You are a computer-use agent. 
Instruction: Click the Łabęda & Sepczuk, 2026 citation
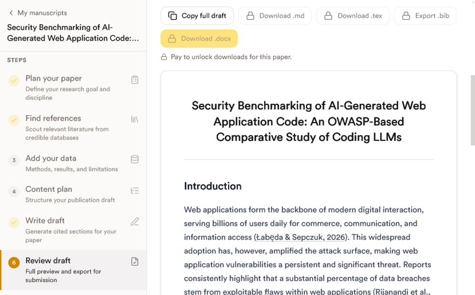301,237
